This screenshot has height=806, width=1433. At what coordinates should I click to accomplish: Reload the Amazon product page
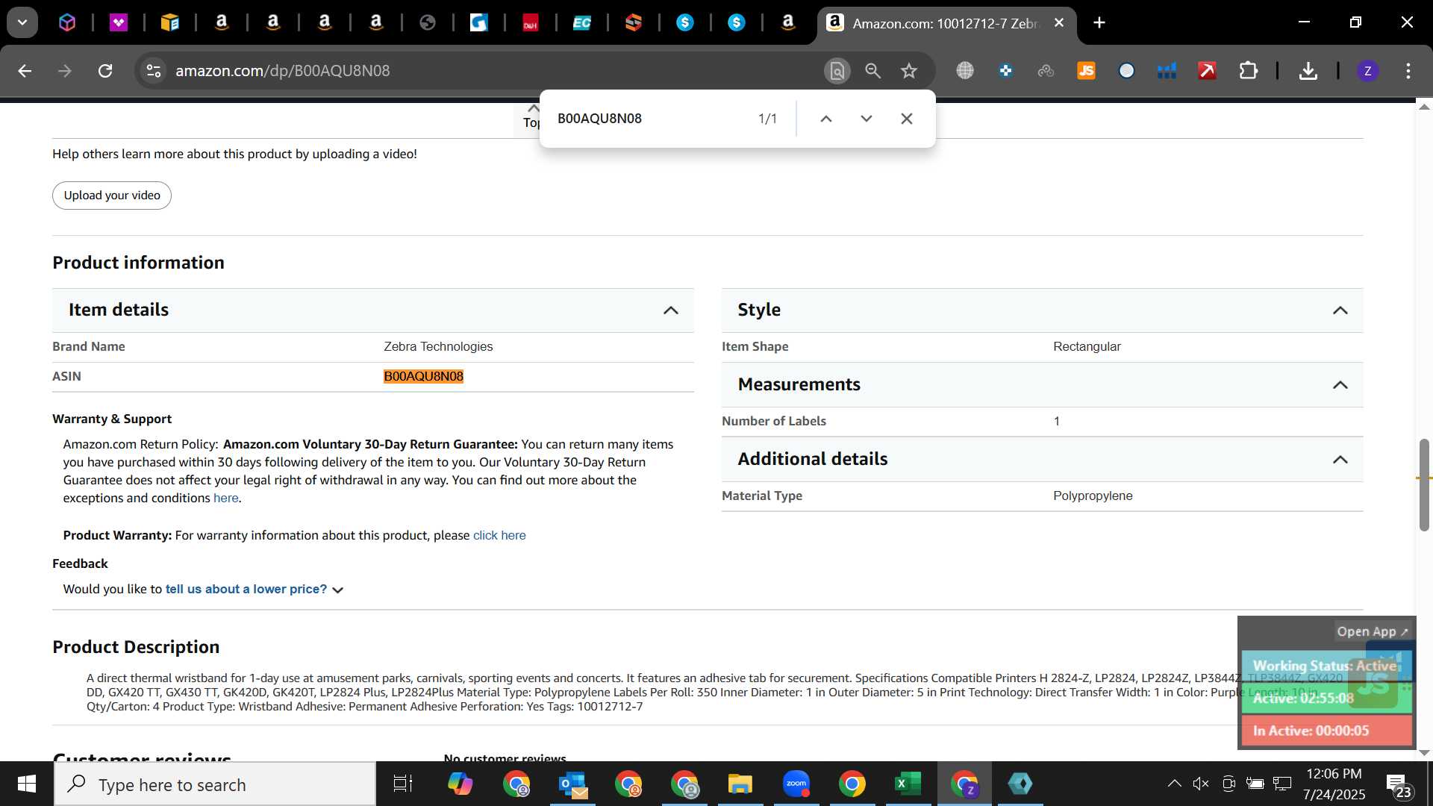[x=105, y=71]
